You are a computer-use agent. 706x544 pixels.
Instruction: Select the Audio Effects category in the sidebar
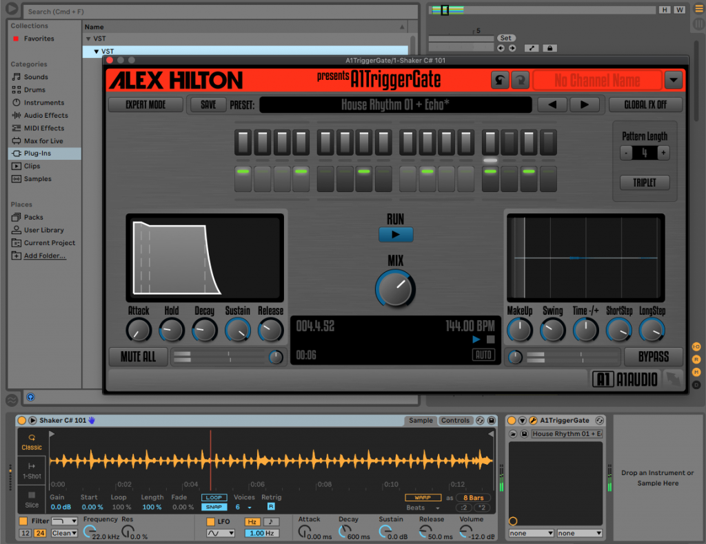pos(39,114)
